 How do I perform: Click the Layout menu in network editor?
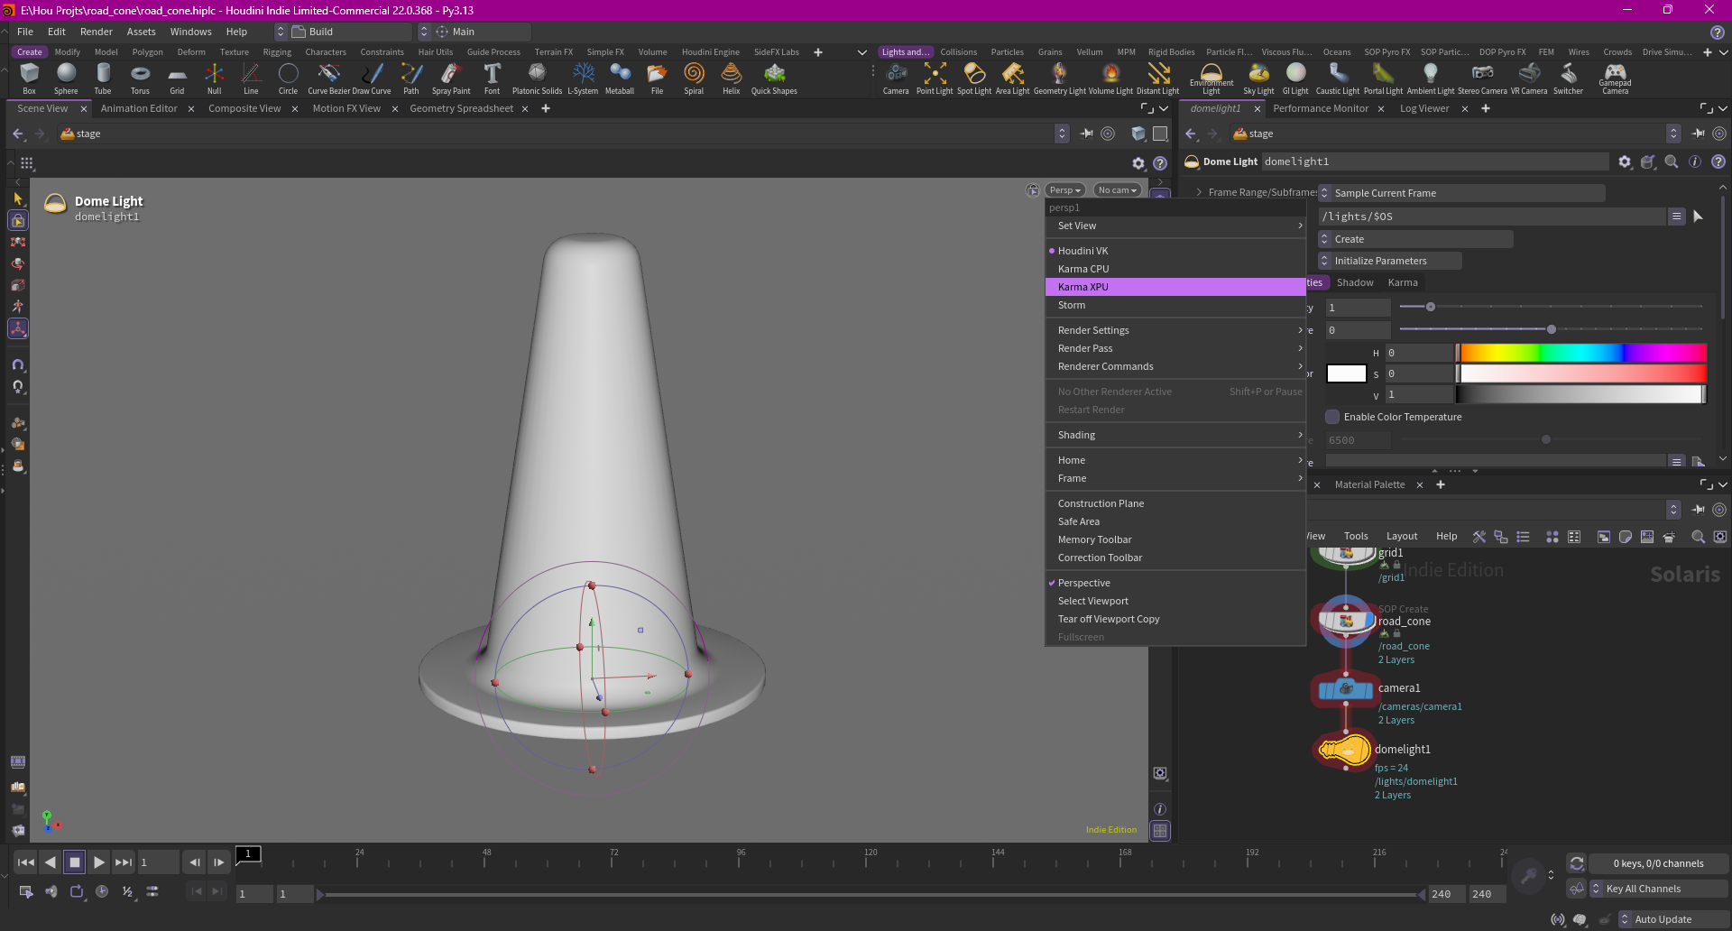[x=1402, y=536]
